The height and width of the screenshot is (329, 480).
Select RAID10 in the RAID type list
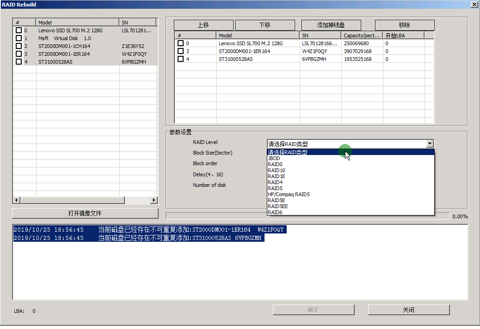pos(276,170)
